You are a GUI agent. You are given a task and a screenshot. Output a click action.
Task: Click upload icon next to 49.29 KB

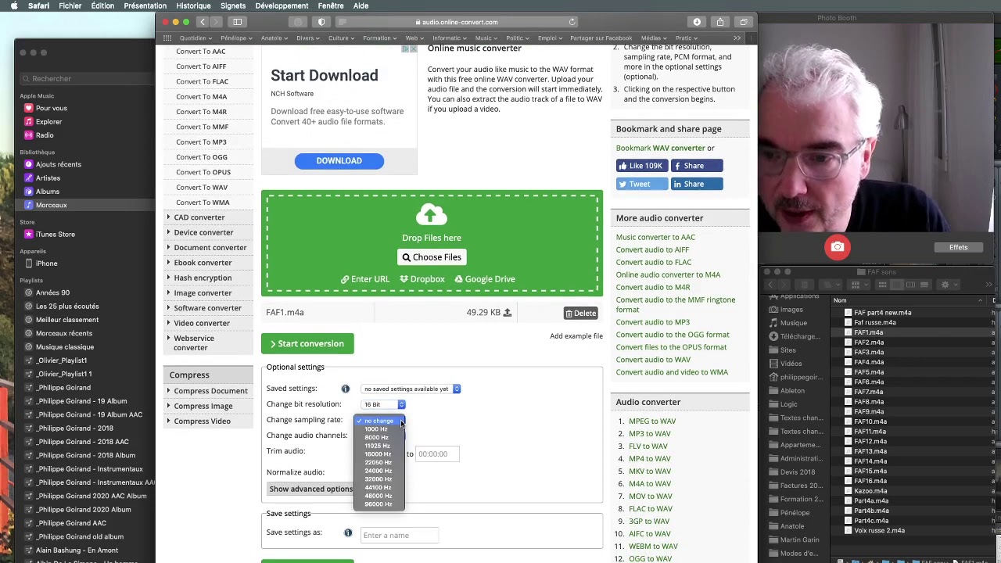click(x=507, y=313)
